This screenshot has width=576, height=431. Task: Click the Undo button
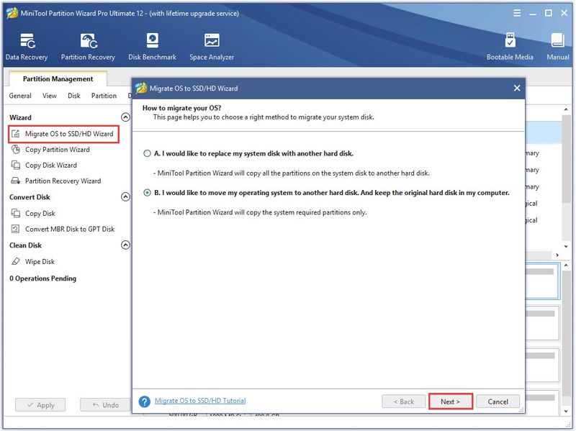[x=105, y=405]
